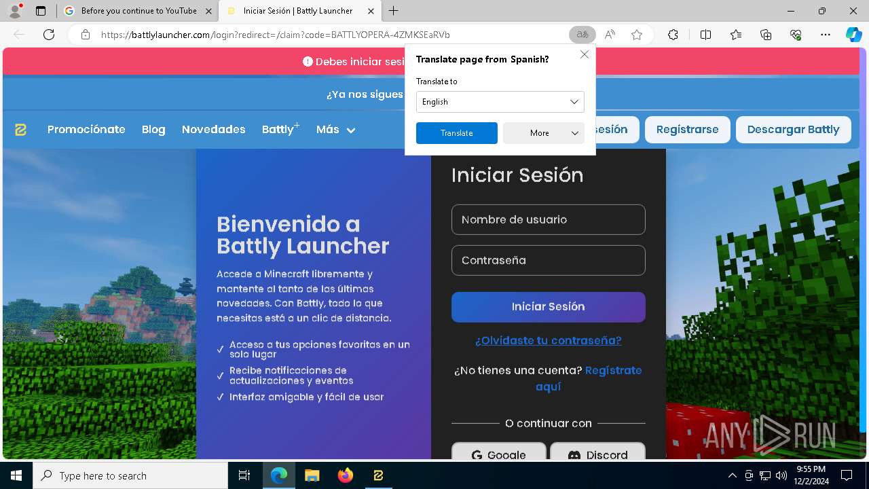The width and height of the screenshot is (869, 489).
Task: Open Browser essentials heart icon
Action: pyautogui.click(x=796, y=35)
